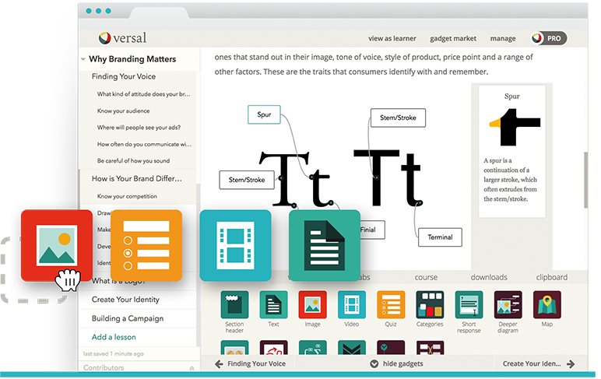The image size is (601, 379).
Task: Add the Deeper diagram gadget
Action: 508,304
